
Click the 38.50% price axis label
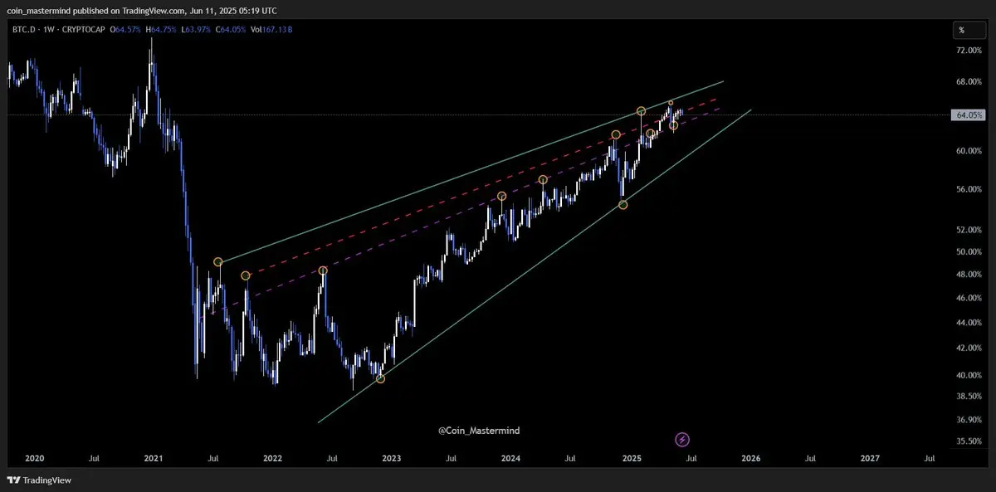[x=969, y=397]
